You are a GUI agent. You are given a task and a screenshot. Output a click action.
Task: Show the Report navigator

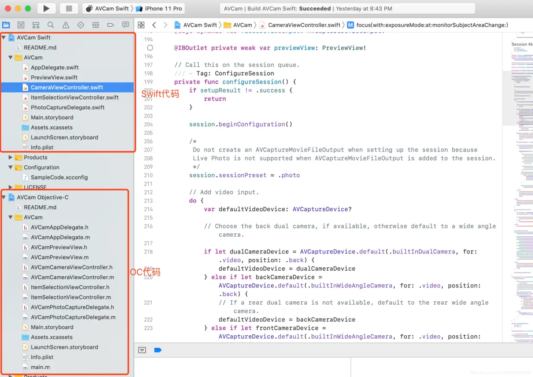point(126,25)
